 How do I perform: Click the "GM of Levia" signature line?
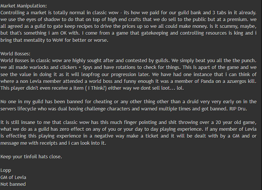13,177
